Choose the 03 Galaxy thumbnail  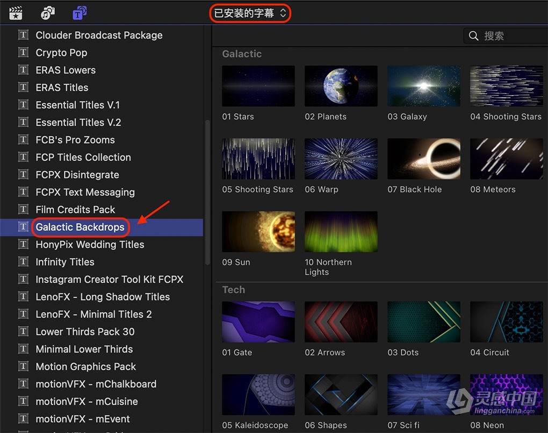click(x=424, y=86)
